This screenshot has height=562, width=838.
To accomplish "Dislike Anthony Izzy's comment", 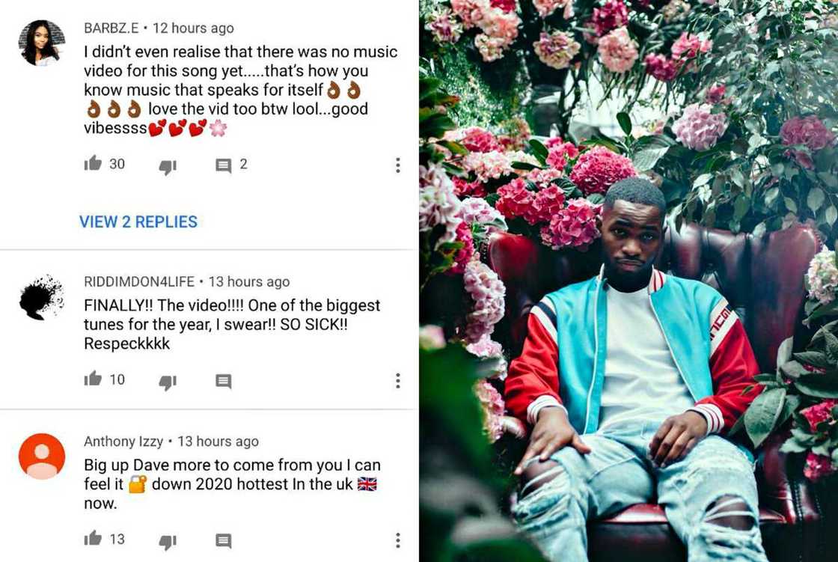I will pyautogui.click(x=168, y=542).
